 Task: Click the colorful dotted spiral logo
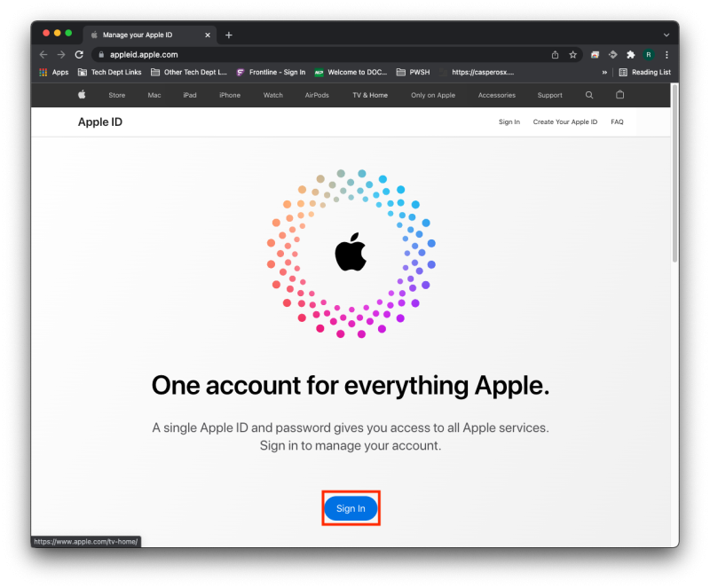click(x=351, y=251)
